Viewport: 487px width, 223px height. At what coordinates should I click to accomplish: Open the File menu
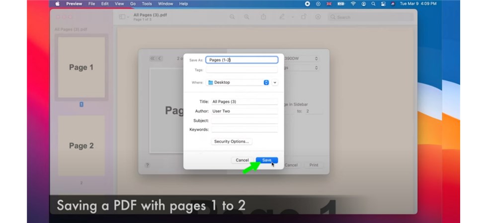[x=91, y=3]
